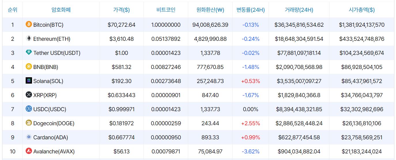Select Avalanche won value 75,084.97
The width and height of the screenshot is (396, 160).
click(210, 151)
